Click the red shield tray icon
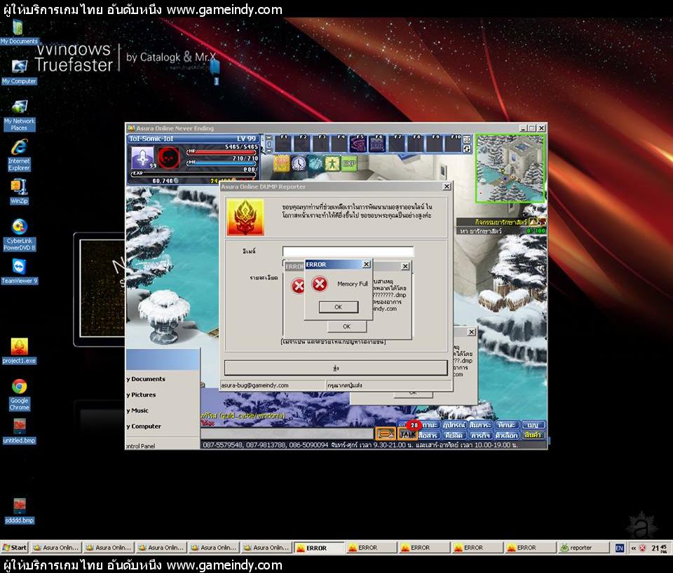Viewport: 673px width, 573px height. click(643, 548)
